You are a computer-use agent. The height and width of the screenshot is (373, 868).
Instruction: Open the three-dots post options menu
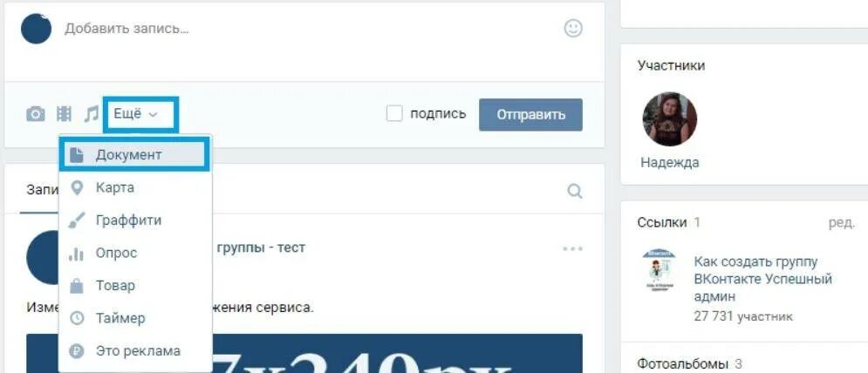[572, 248]
